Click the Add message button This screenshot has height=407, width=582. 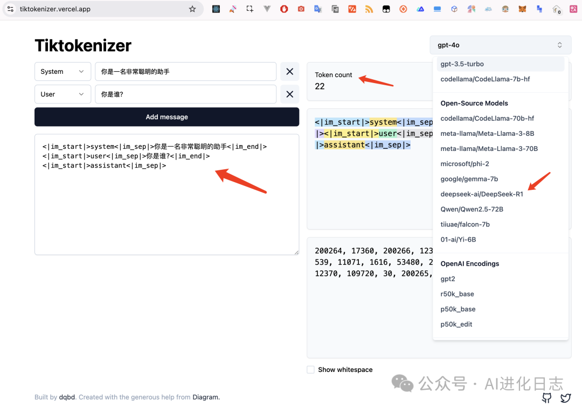167,117
